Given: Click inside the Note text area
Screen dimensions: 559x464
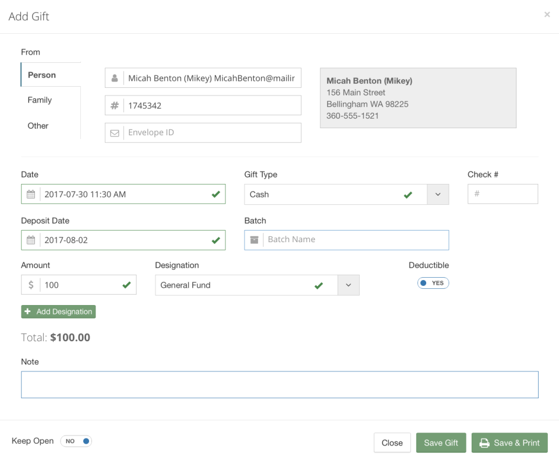Looking at the screenshot, I should tap(279, 384).
